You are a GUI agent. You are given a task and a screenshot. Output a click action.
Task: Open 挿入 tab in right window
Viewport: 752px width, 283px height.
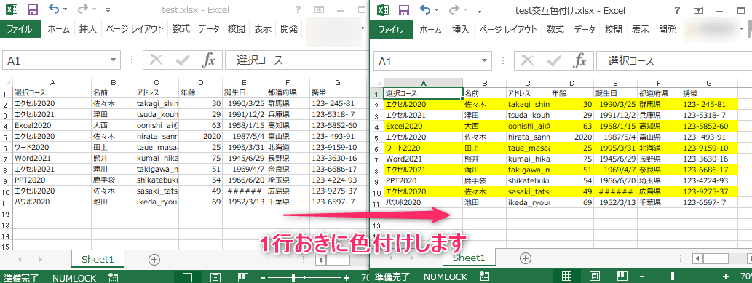[460, 29]
